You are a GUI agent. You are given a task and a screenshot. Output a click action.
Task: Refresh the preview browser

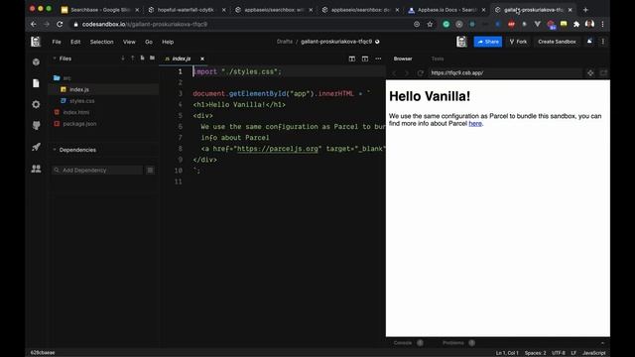point(421,72)
